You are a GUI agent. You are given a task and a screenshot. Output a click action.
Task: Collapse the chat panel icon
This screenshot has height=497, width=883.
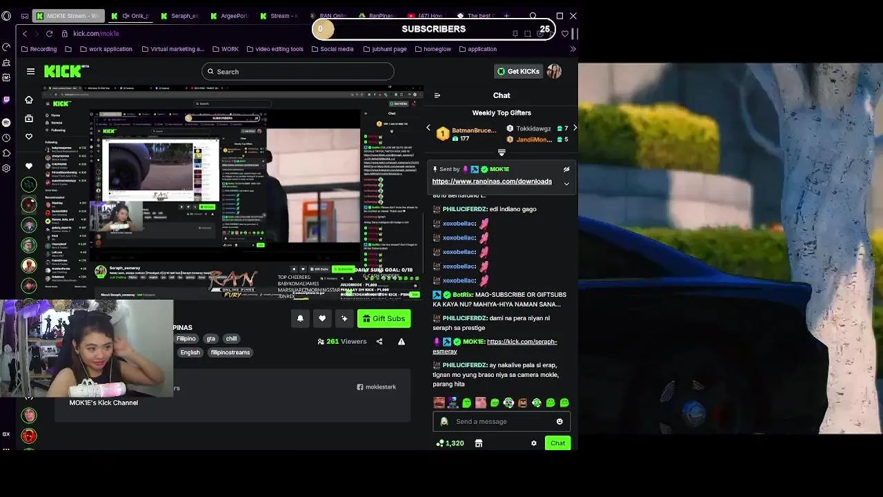(437, 95)
